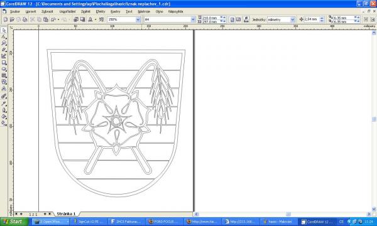Switch to the Stránka 1 page tab
Image resolution: width=377 pixels, height=226 pixels.
tap(66, 213)
